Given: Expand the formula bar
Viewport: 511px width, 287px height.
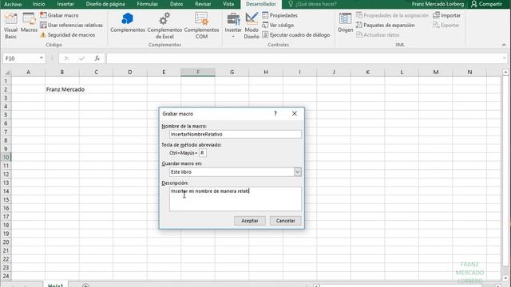Looking at the screenshot, I should coord(505,58).
